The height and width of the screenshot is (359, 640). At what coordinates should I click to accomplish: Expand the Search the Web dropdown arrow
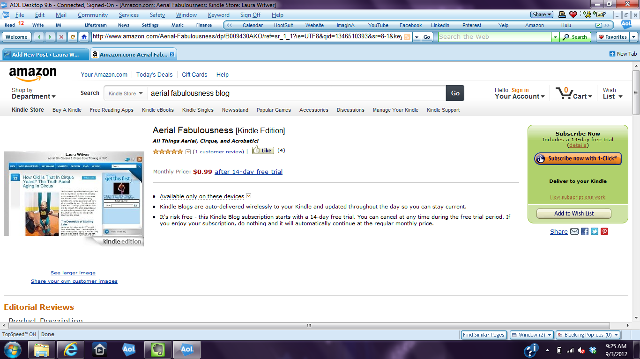(555, 37)
